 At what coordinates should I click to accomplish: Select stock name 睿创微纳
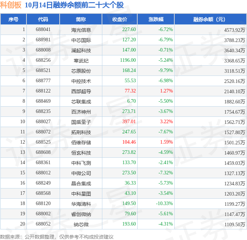(81, 214)
